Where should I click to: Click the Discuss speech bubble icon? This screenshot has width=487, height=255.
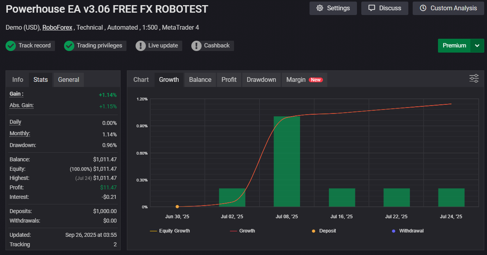coord(372,8)
